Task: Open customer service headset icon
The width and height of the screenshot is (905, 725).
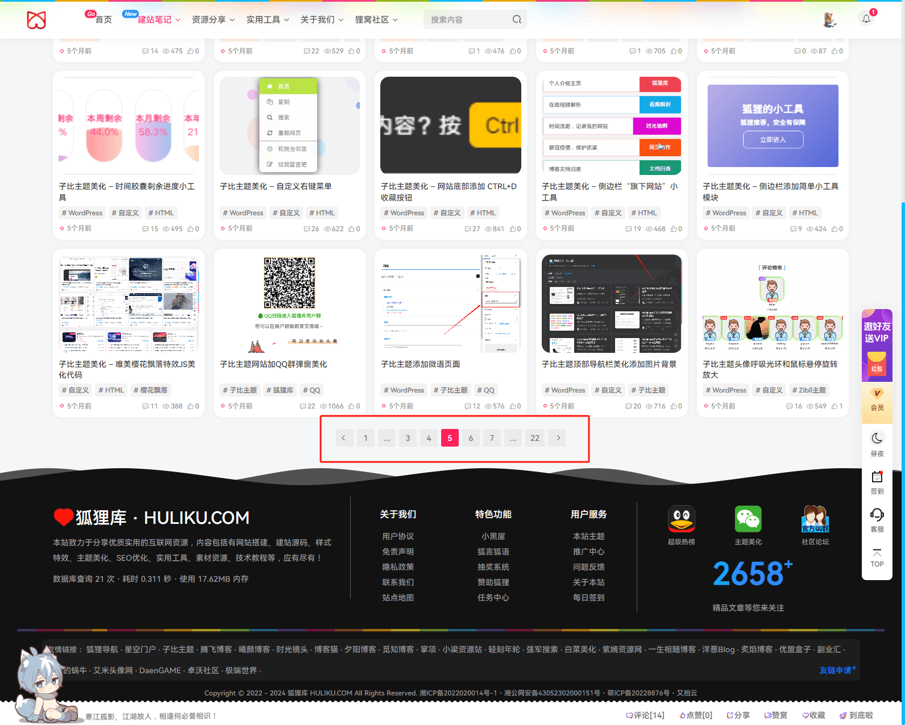Action: [x=877, y=515]
